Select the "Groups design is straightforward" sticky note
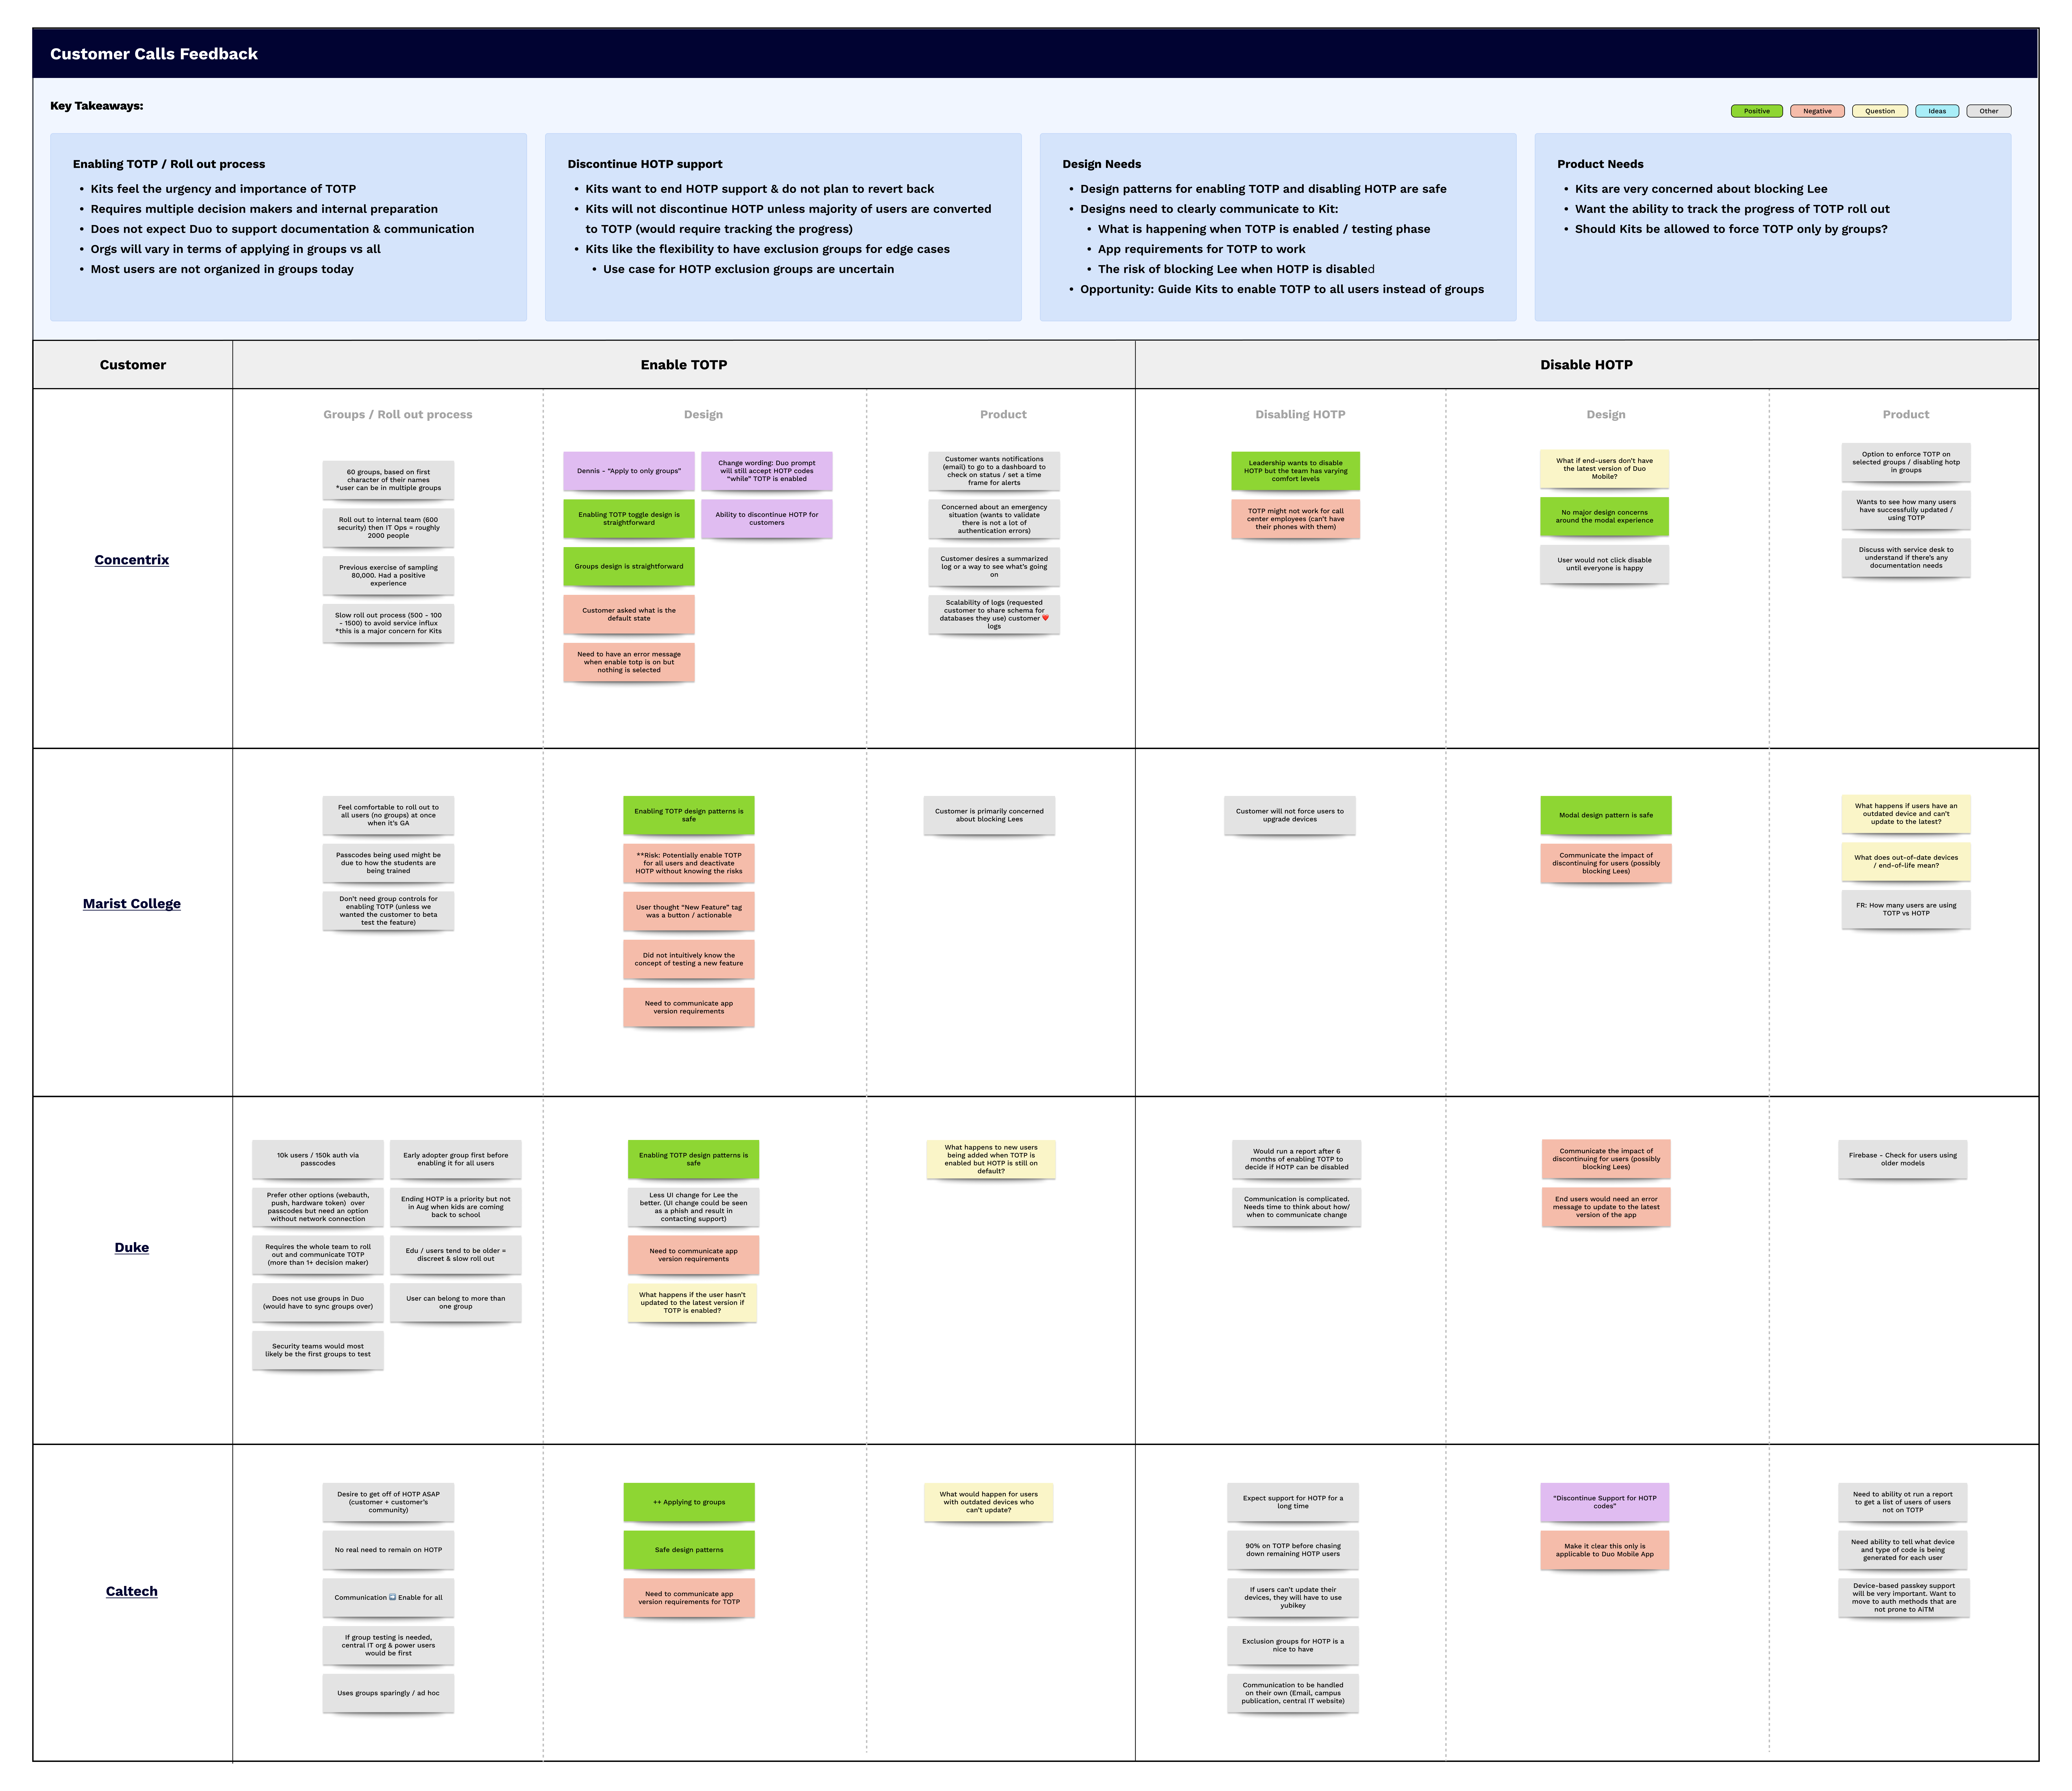The image size is (2072, 1791). (x=629, y=566)
